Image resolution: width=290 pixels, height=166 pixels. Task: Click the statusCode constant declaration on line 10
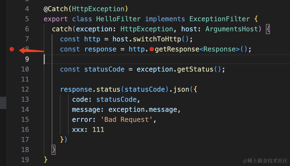coord(104,69)
